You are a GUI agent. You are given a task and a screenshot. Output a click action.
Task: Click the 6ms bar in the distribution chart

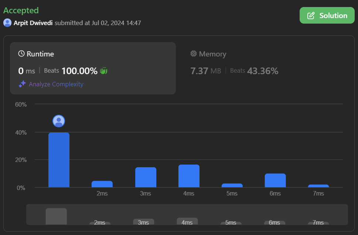tap(275, 180)
